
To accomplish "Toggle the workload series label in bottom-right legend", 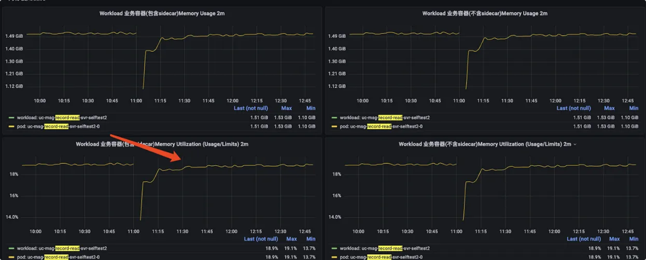I will point(385,249).
